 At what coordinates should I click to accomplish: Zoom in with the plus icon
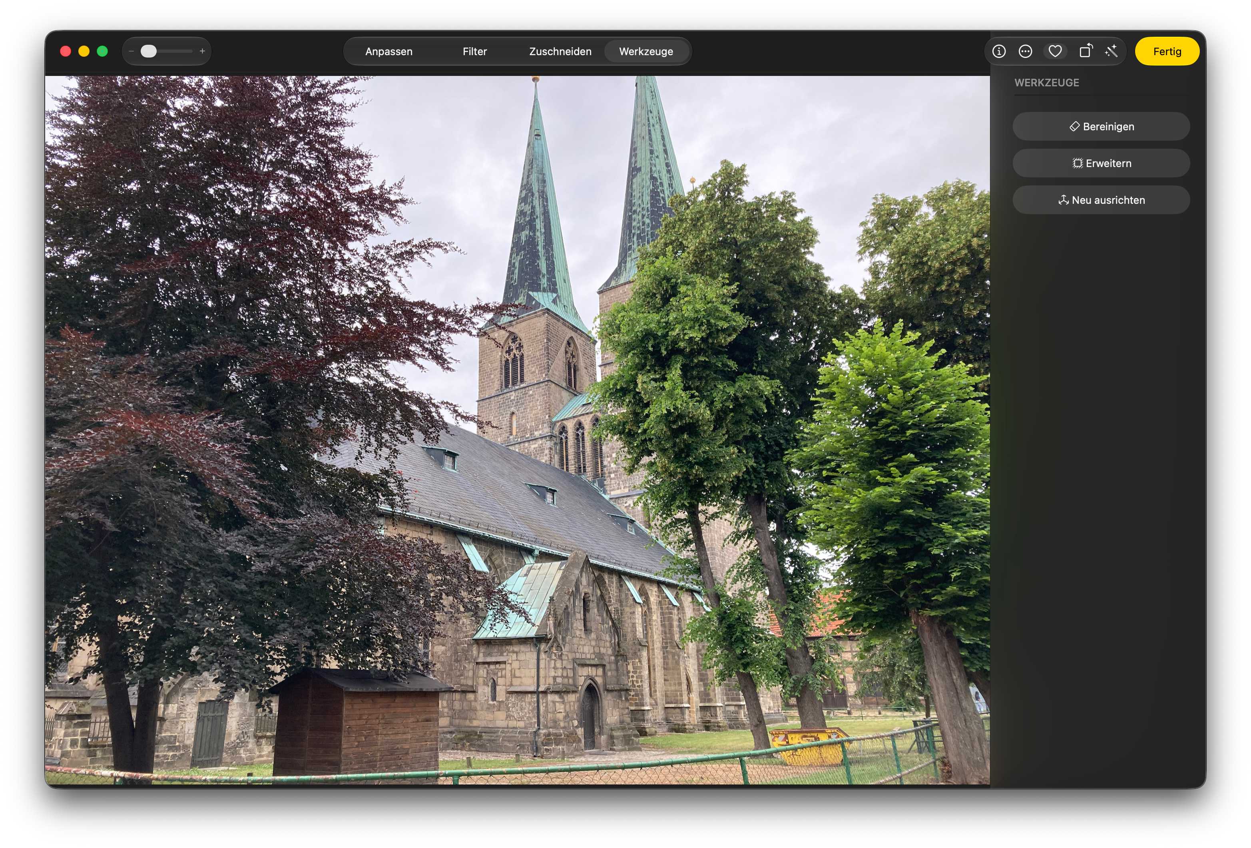click(202, 51)
